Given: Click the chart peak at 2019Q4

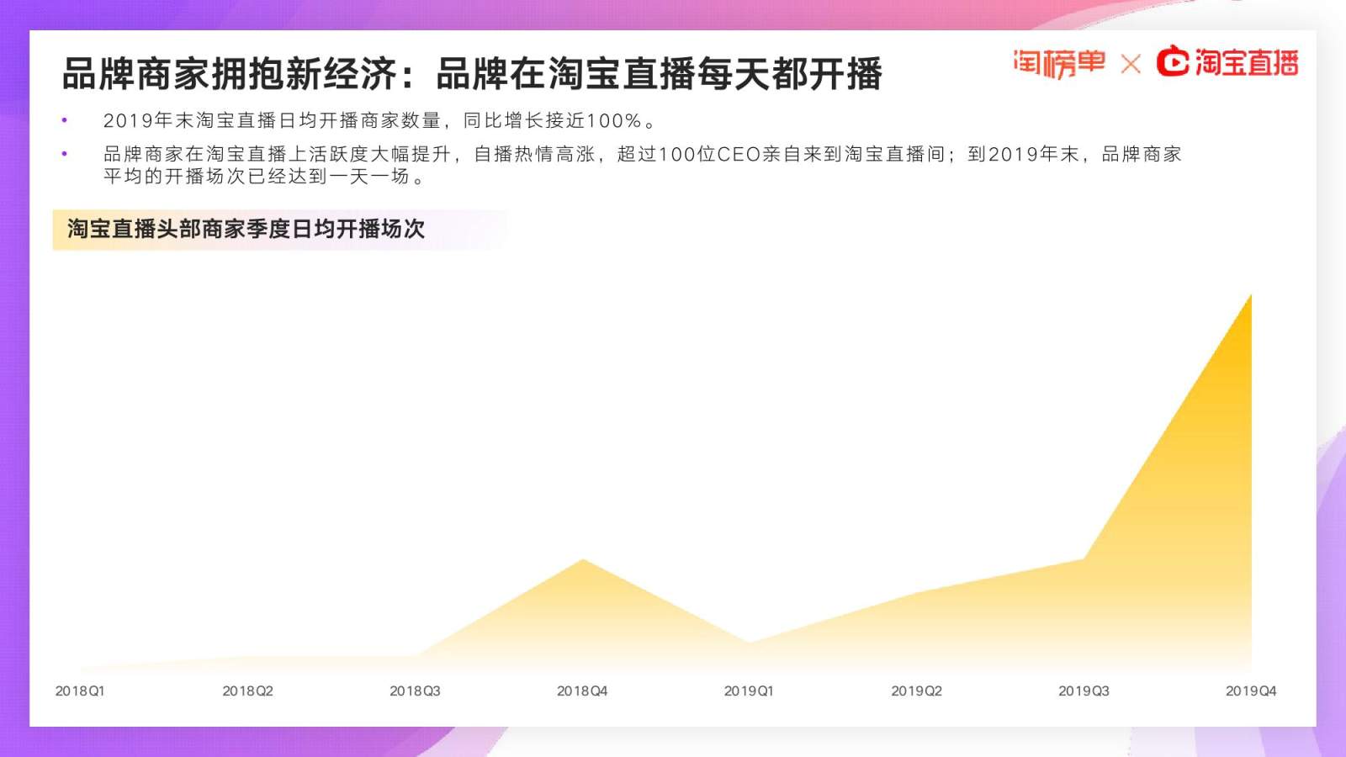Looking at the screenshot, I should 1250,296.
